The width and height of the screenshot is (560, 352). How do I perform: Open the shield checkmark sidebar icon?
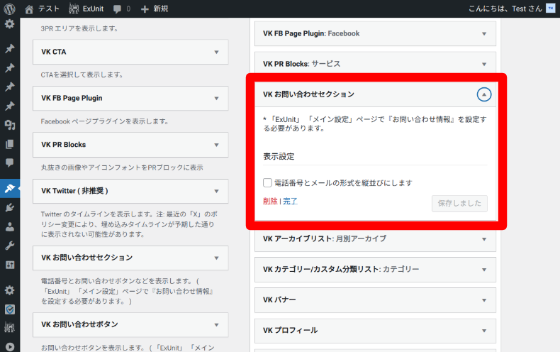click(10, 309)
